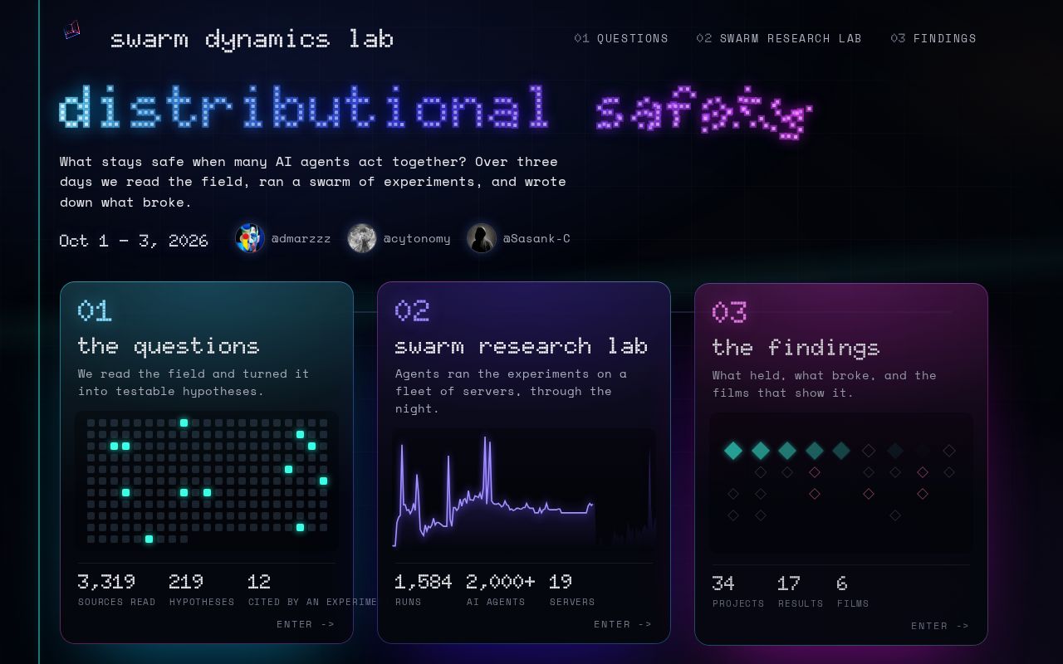Viewport: 1063px width, 664px height.
Task: Click 'swarm research lab' card heading
Action: (x=522, y=345)
